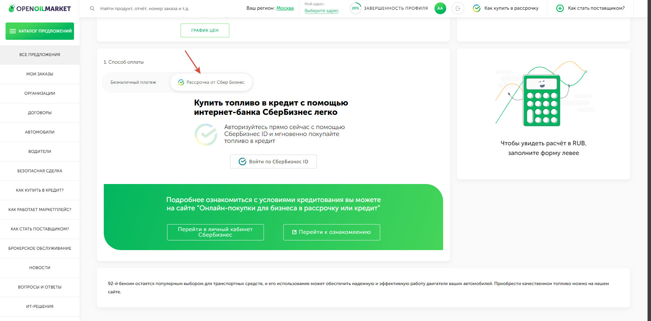Screen dimensions: 651x321
Task: Click the 20% profile completeness indicator
Action: click(x=356, y=8)
